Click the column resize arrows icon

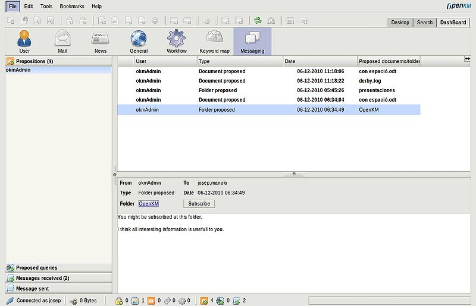pyautogui.click(x=467, y=59)
